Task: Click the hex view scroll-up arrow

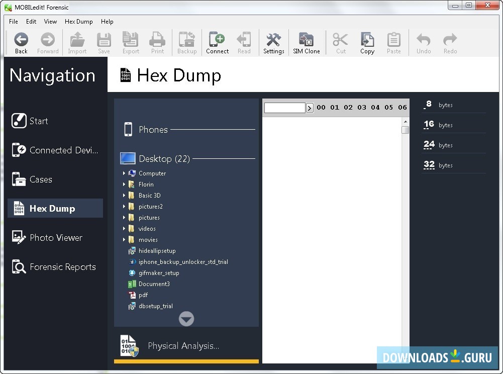Action: (x=406, y=122)
